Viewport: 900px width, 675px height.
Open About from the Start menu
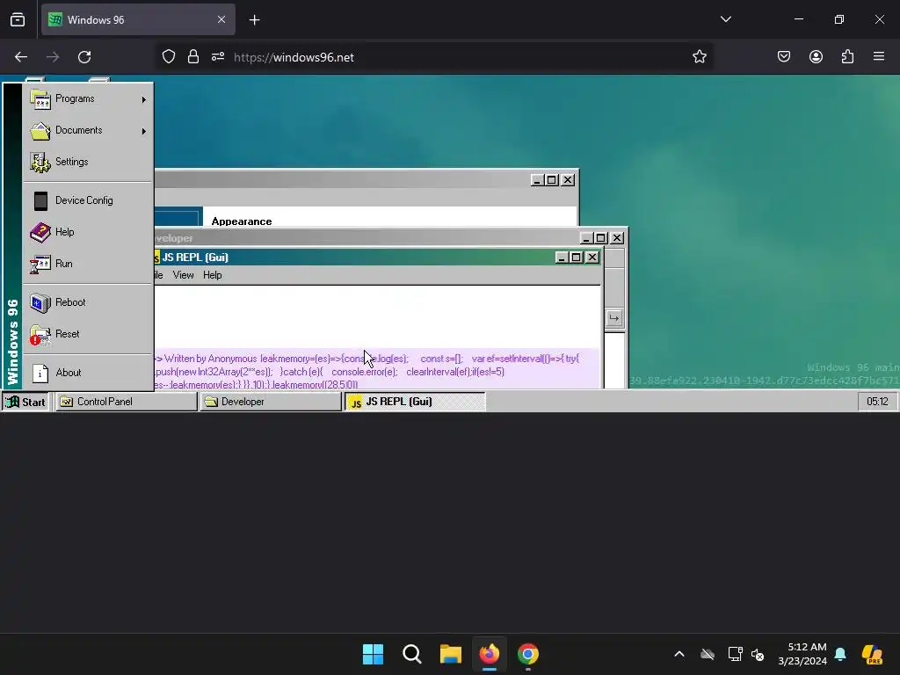(x=88, y=373)
